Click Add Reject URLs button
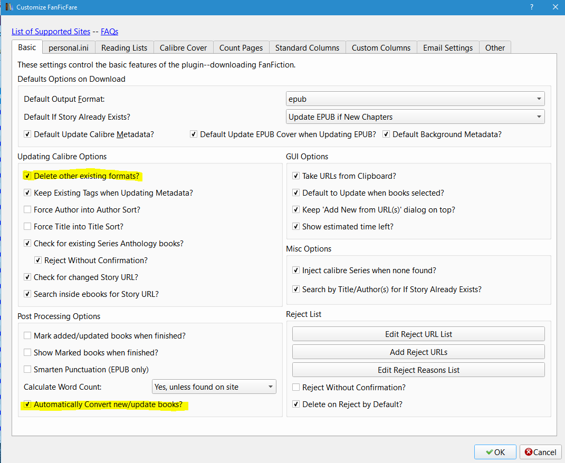Image resolution: width=565 pixels, height=463 pixels. tap(418, 352)
